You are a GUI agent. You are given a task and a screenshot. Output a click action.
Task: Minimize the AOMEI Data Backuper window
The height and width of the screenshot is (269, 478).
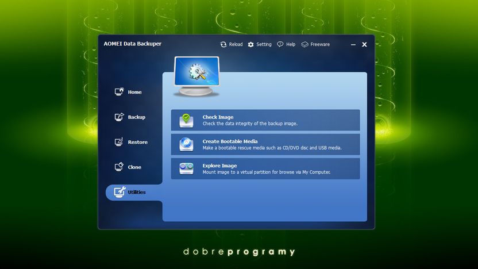[x=353, y=44]
